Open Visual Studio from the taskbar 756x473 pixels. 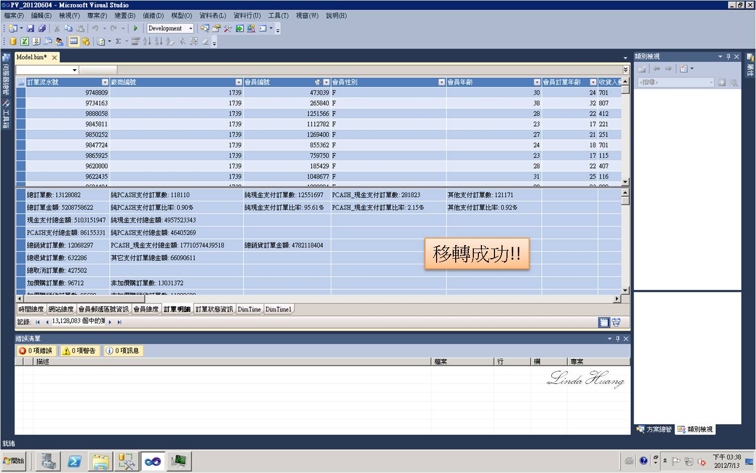pos(153,460)
